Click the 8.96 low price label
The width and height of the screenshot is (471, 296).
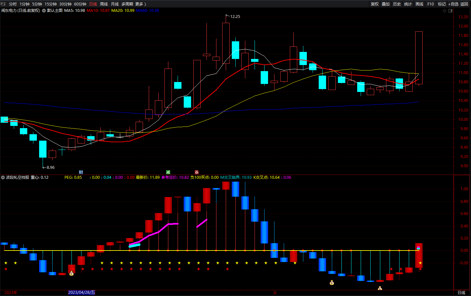click(51, 168)
